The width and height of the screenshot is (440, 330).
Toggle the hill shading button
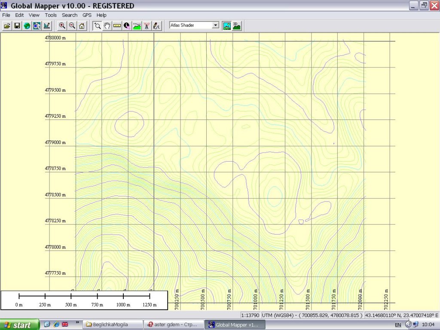pyautogui.click(x=227, y=26)
